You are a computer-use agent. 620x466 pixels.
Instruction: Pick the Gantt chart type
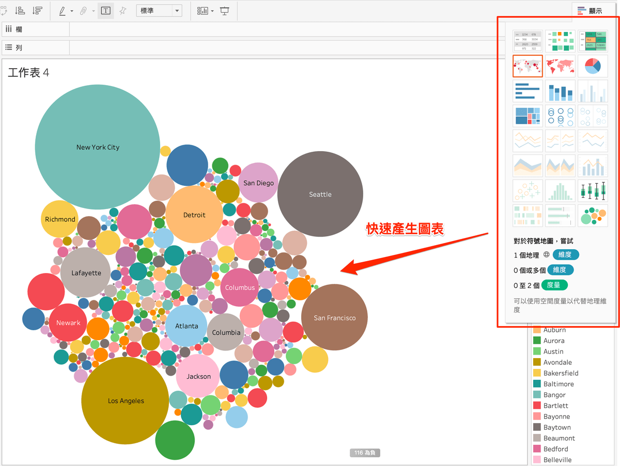(528, 216)
